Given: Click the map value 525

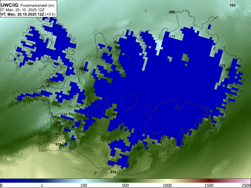Looking at the screenshot, I should 118,47.
